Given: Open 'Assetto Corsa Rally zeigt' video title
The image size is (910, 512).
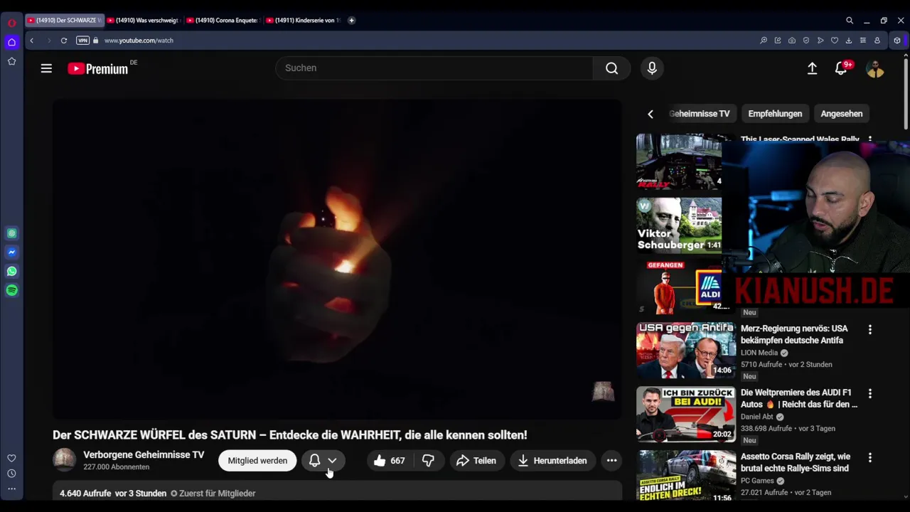Looking at the screenshot, I should (x=796, y=462).
